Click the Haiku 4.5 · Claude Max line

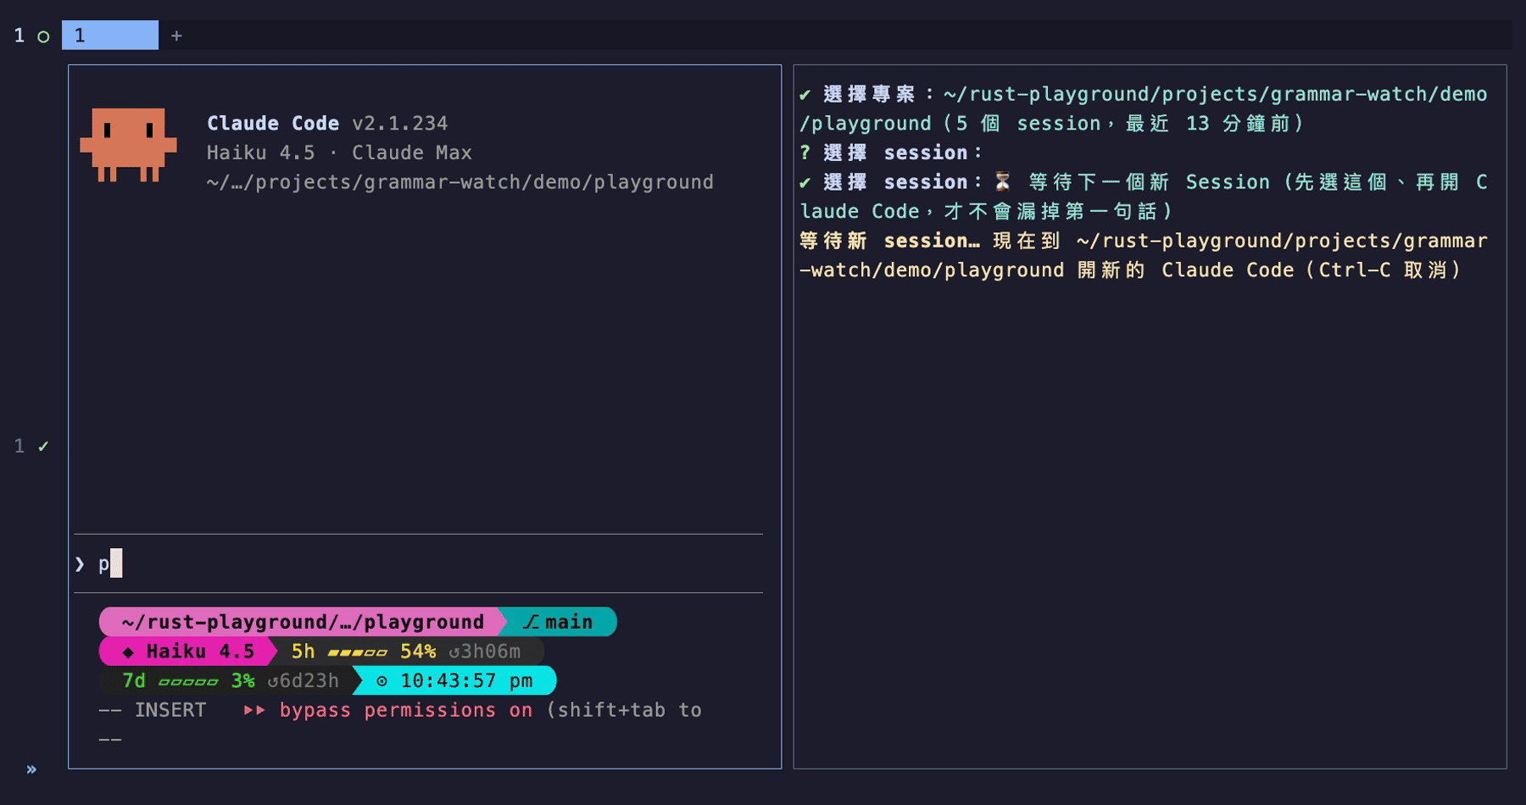click(339, 153)
